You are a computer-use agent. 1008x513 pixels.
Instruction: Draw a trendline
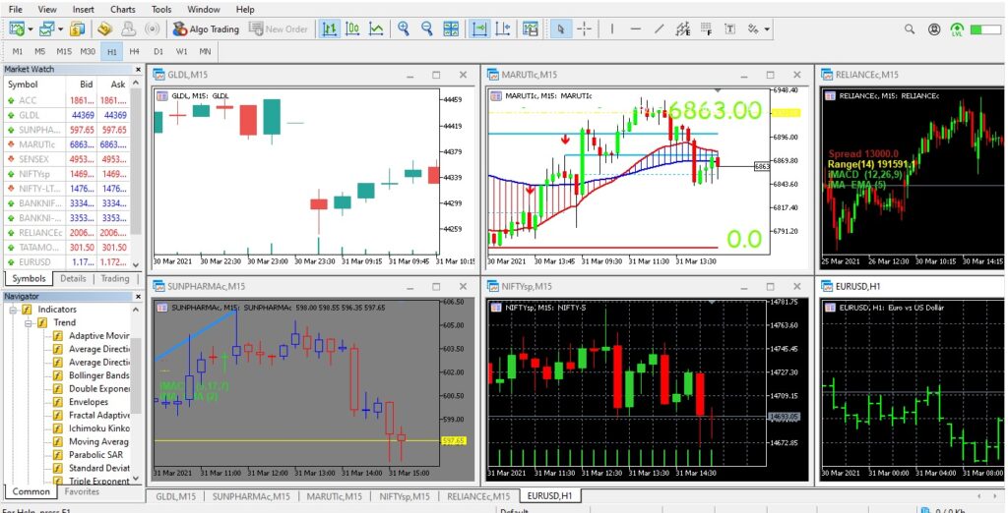[659, 28]
